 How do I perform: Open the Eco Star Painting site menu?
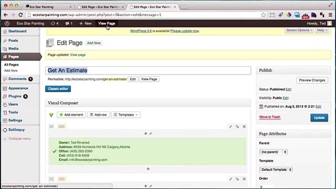[x=30, y=23]
